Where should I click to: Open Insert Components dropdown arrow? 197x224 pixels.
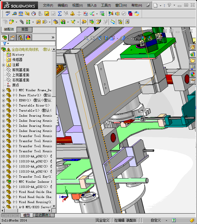point(16,22)
